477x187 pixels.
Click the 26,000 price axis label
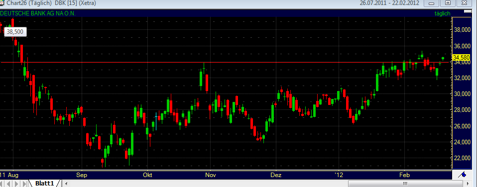(462, 126)
